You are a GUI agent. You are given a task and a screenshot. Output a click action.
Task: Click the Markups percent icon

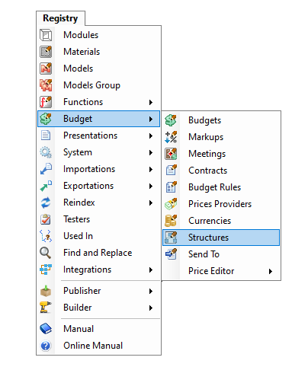171,137
